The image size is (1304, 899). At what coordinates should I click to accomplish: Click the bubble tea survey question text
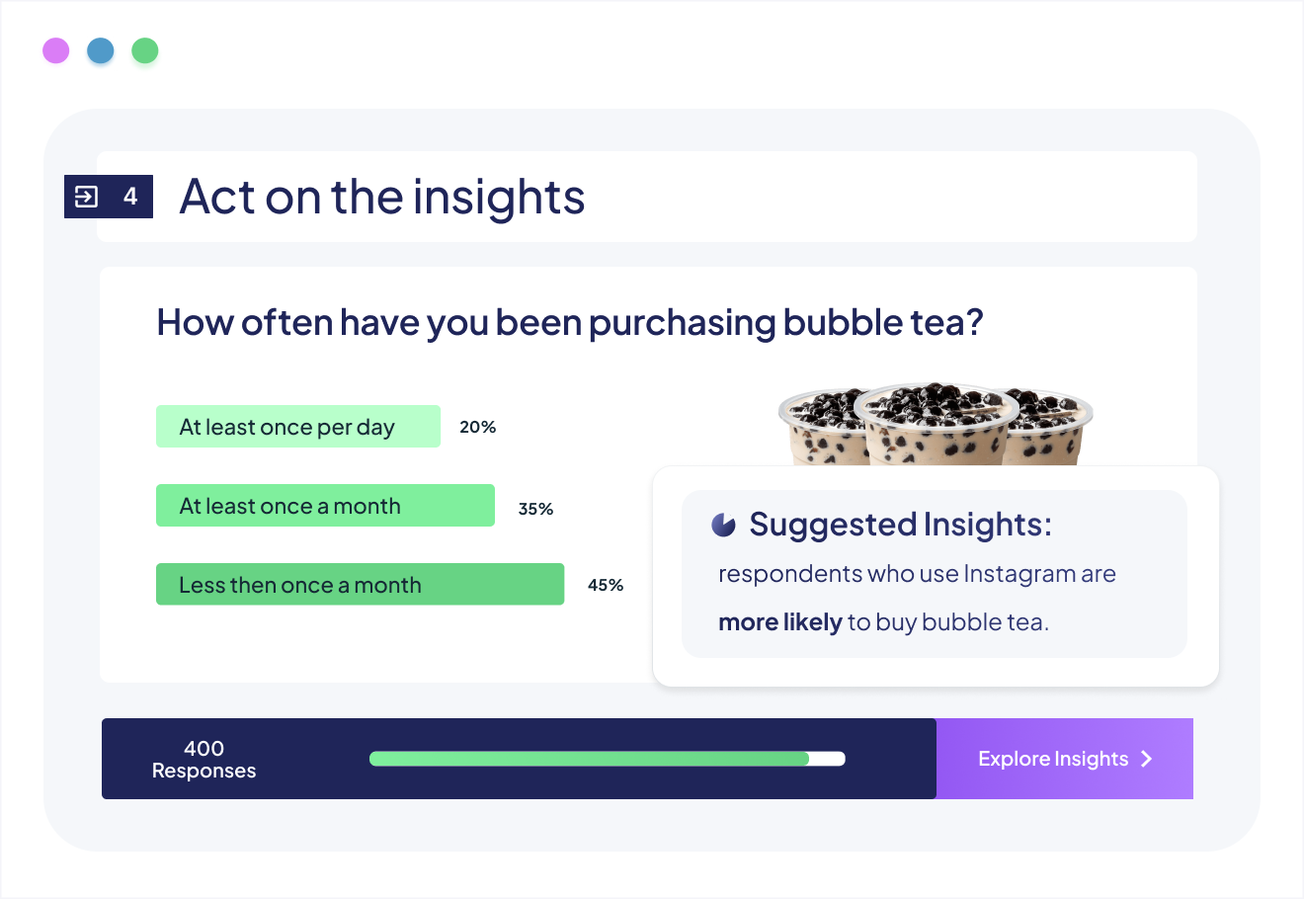(570, 323)
